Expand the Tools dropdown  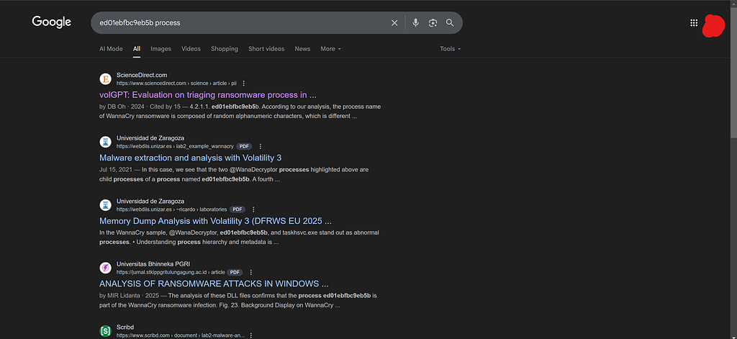(451, 49)
